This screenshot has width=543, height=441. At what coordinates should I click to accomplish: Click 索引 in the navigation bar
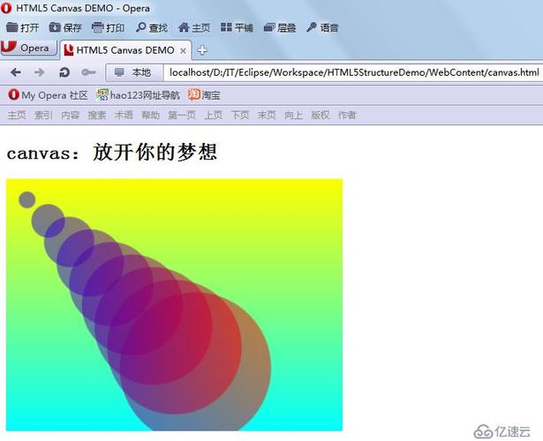[43, 115]
